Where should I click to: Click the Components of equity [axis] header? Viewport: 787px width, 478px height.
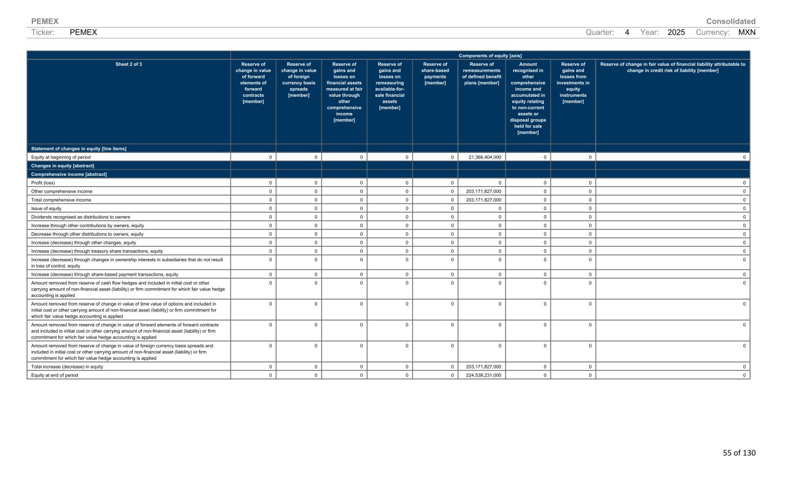[490, 55]
